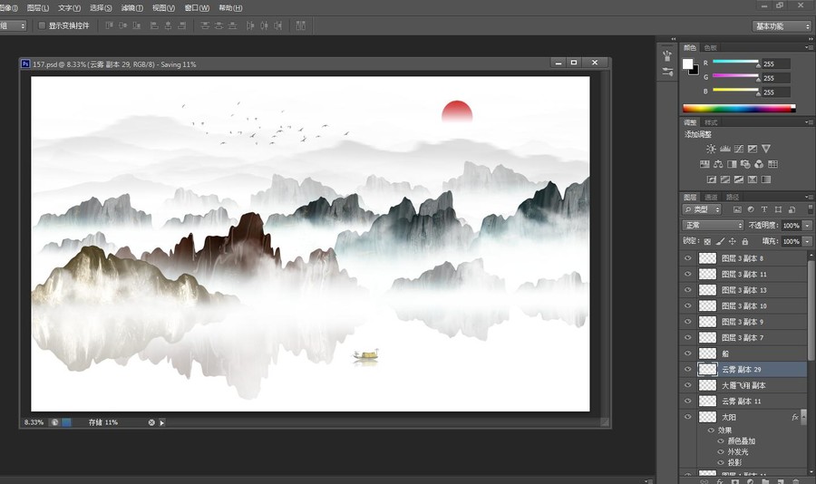This screenshot has height=484, width=816.
Task: Add a Black & White adjustment
Action: [732, 164]
